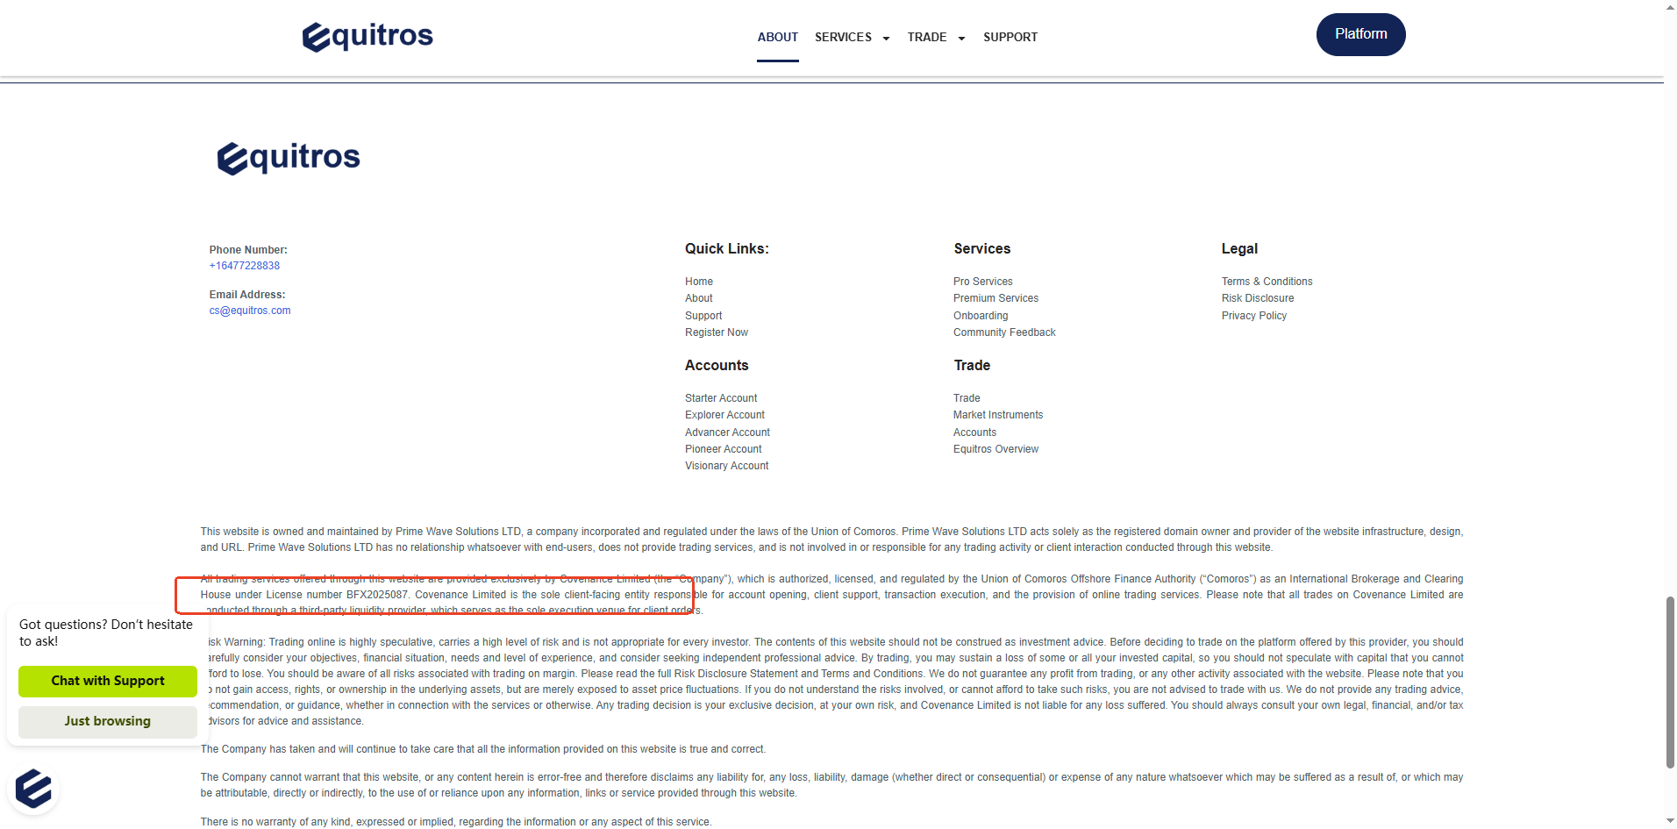Click the Services footer heading
1677x829 pixels.
point(982,249)
